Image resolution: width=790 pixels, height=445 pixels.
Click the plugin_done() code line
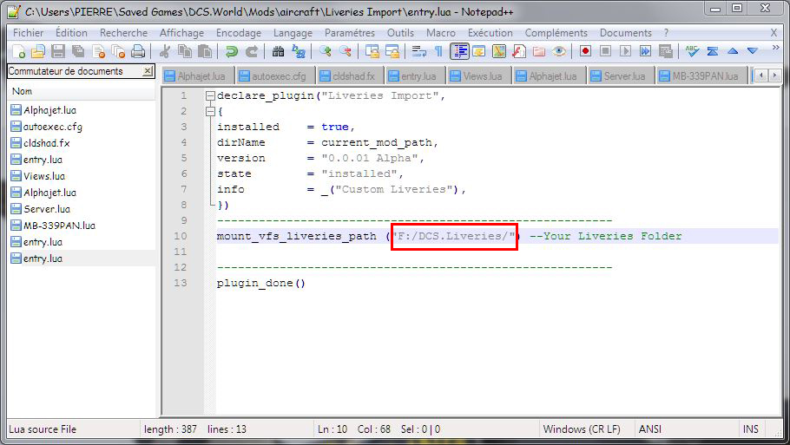tap(261, 283)
